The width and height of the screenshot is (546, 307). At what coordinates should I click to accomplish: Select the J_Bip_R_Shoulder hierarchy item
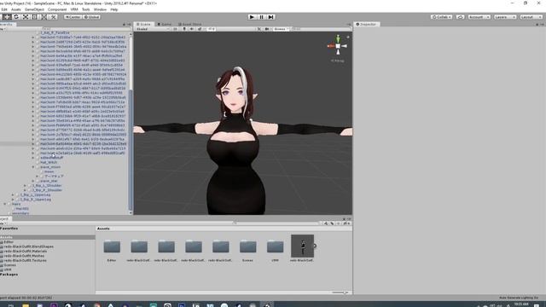[x=47, y=190]
